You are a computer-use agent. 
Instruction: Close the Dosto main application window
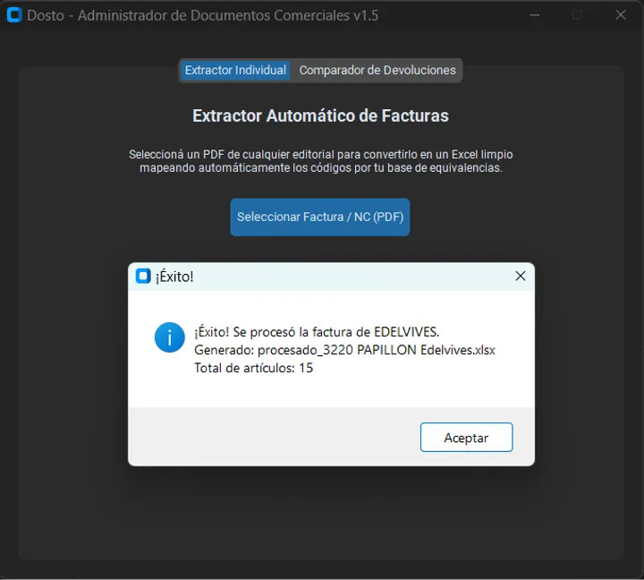pyautogui.click(x=621, y=15)
